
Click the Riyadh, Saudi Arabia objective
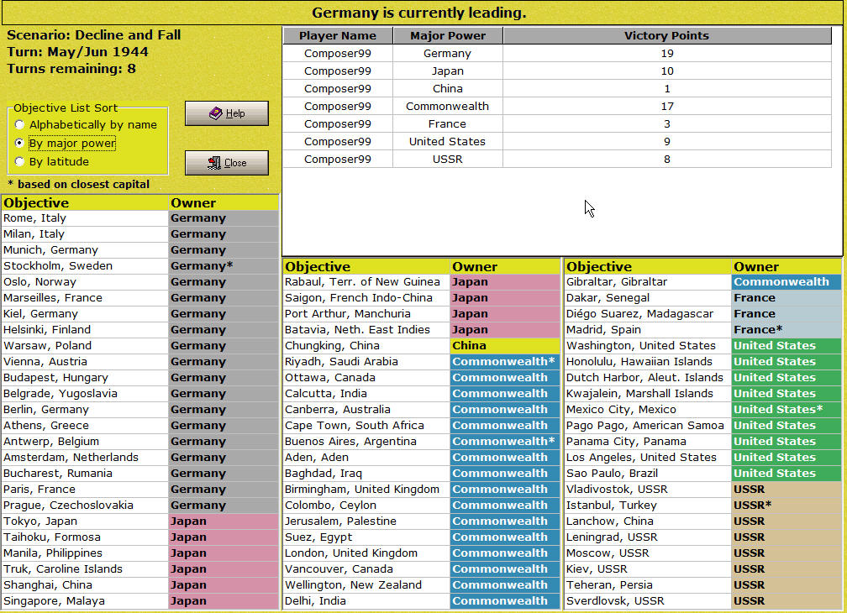point(366,362)
